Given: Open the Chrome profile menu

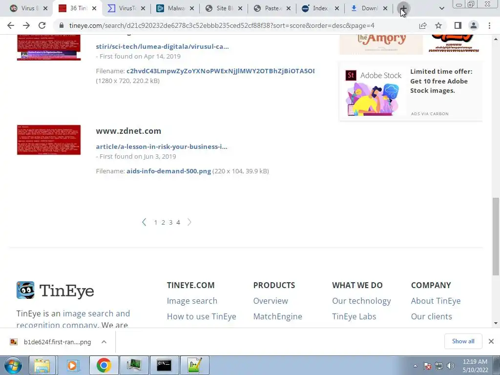Looking at the screenshot, I should coord(474,25).
